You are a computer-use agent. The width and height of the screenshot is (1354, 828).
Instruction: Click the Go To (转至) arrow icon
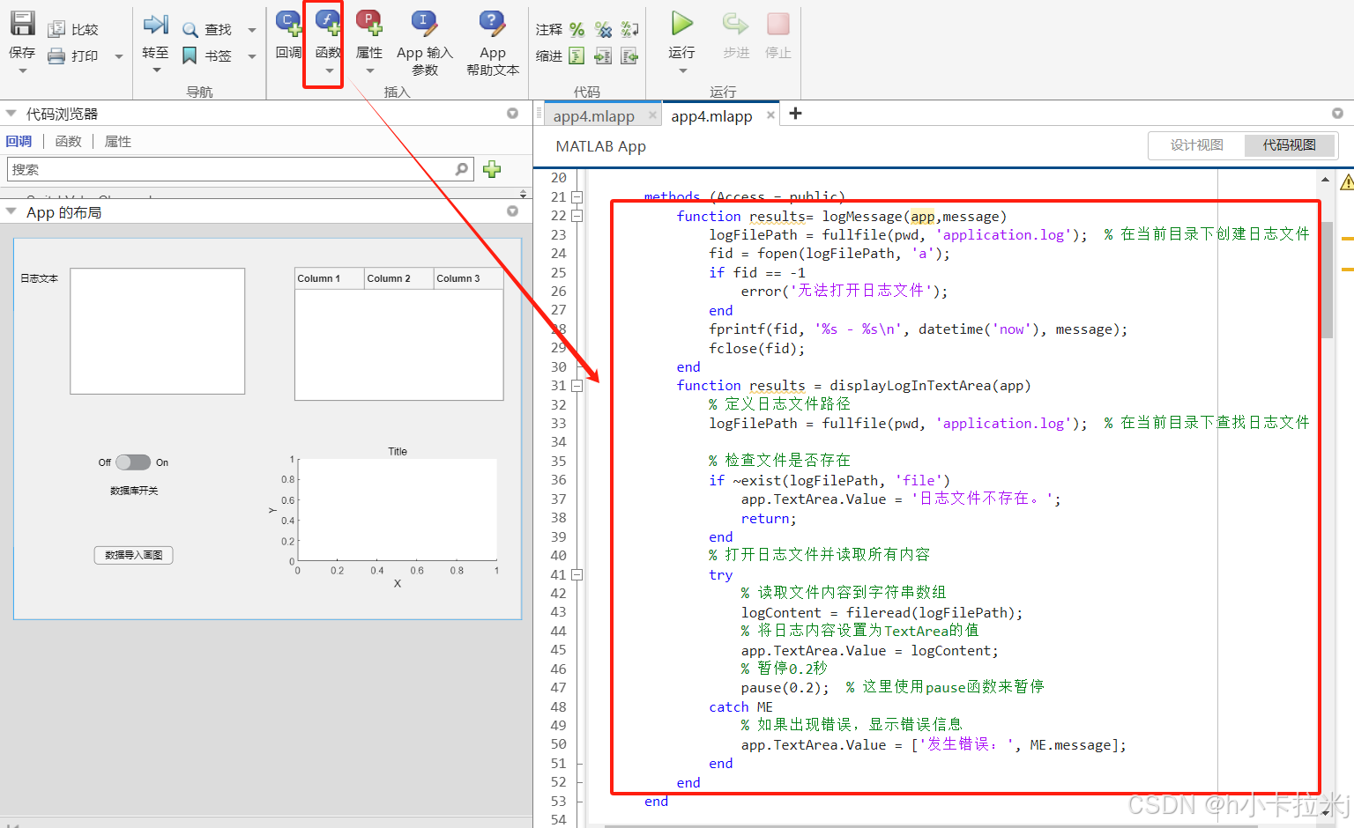click(x=155, y=25)
